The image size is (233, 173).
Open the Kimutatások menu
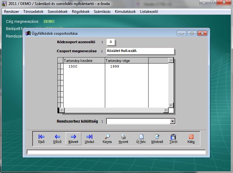[125, 12]
